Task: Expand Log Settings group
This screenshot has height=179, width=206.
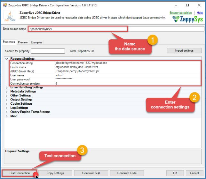Action: 7,108
